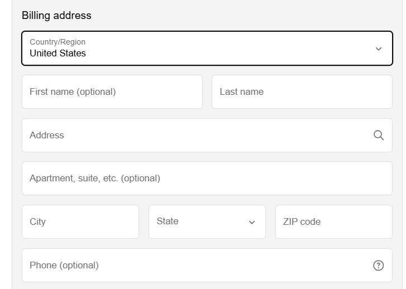Screen dimensions: 406x289
Task: Open the Country/Region United States dropdown
Action: click(x=207, y=48)
